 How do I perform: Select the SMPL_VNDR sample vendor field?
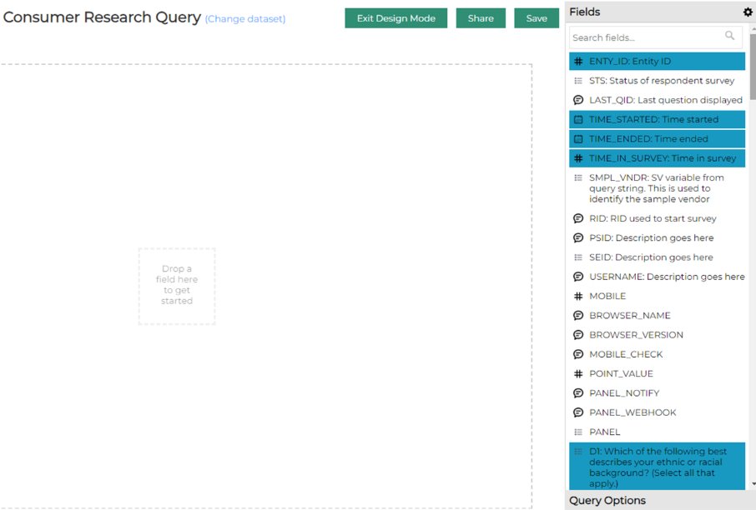(656, 188)
